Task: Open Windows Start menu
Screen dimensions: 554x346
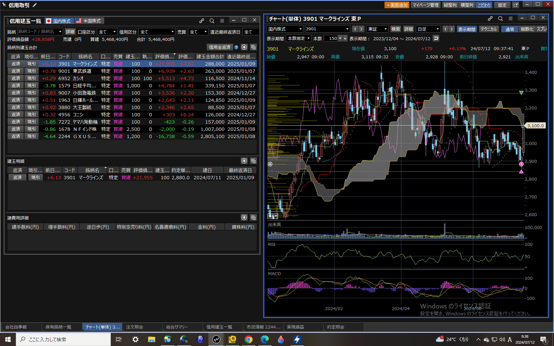Action: [x=8, y=339]
